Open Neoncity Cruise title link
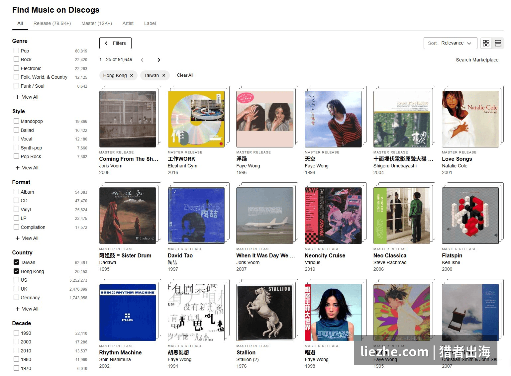 coord(325,255)
